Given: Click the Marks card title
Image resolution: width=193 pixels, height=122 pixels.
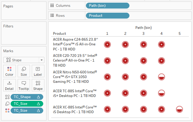Looking at the screenshot, I should [x=8, y=51].
